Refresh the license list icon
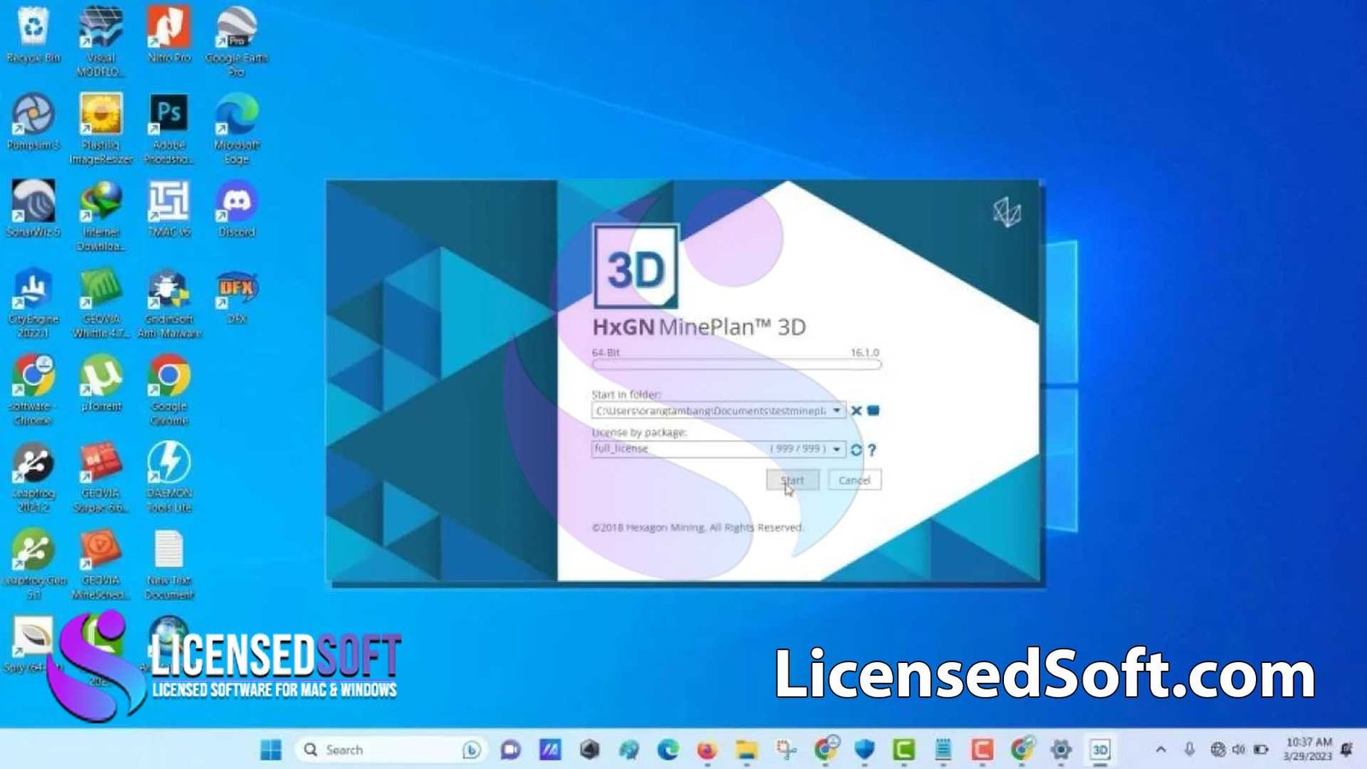1367x769 pixels. coord(856,449)
